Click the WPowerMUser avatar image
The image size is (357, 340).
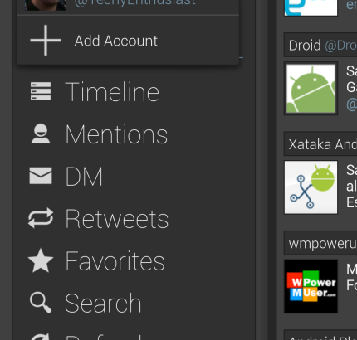[x=311, y=286]
